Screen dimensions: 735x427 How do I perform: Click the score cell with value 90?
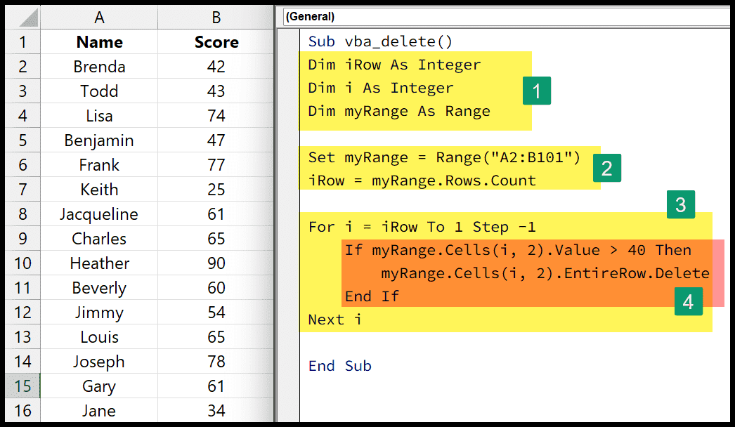point(216,263)
